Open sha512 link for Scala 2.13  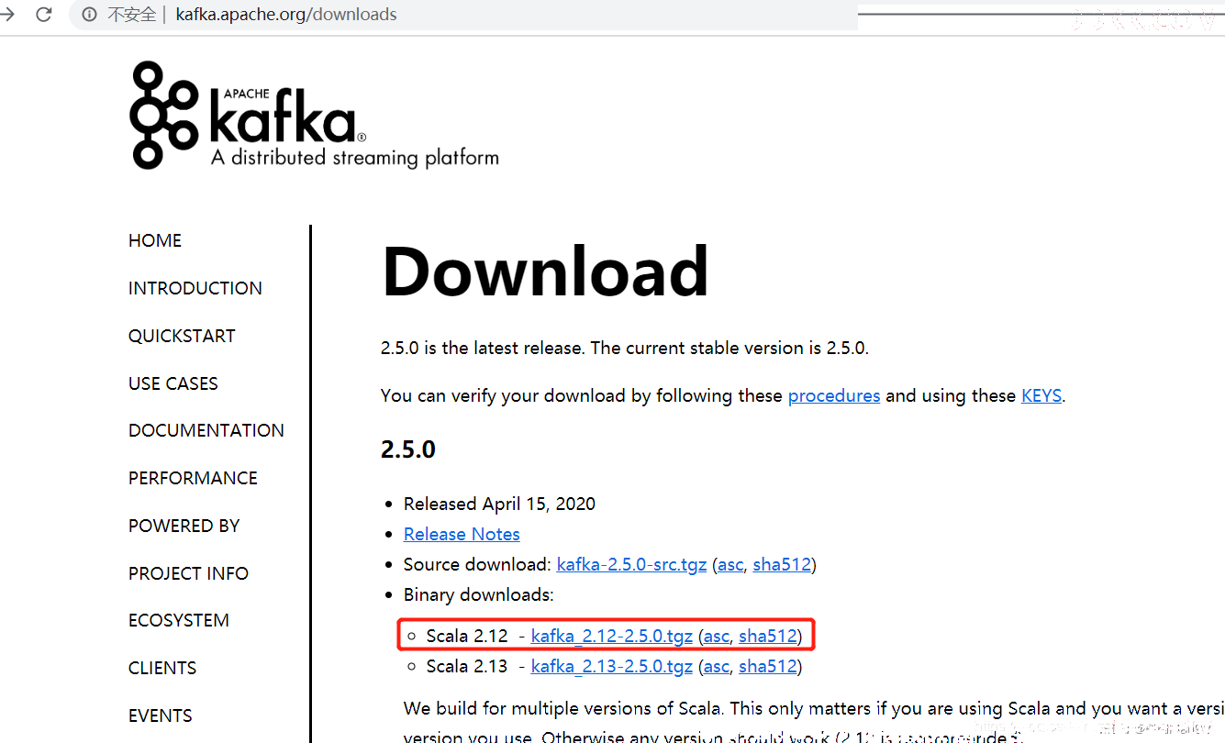(x=768, y=666)
